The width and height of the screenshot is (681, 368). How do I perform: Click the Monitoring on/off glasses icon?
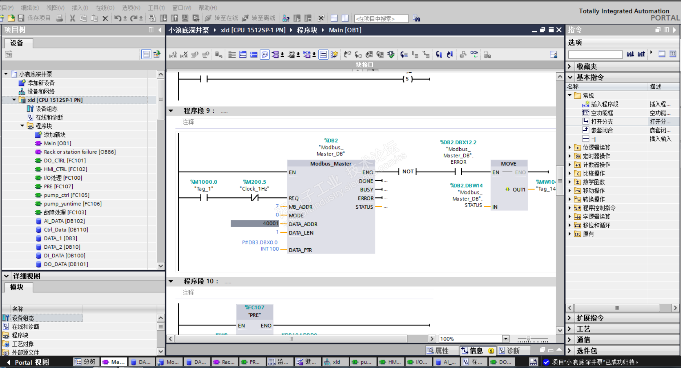click(x=474, y=55)
